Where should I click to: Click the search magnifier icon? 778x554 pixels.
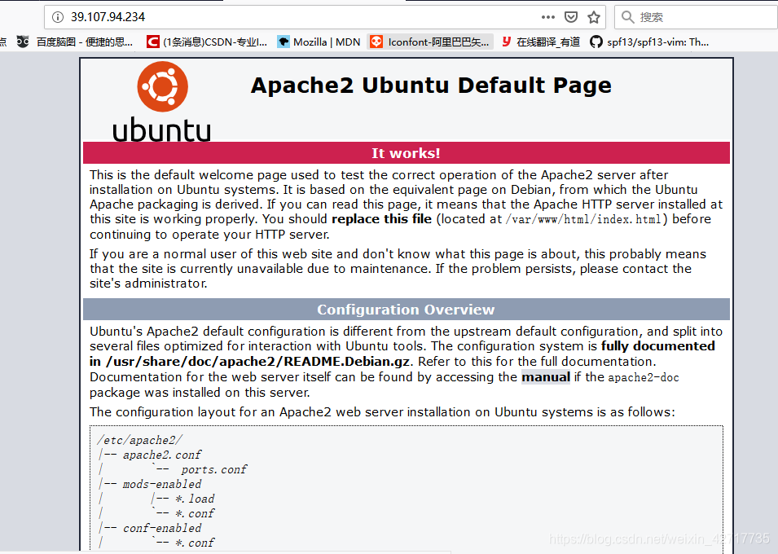(627, 17)
